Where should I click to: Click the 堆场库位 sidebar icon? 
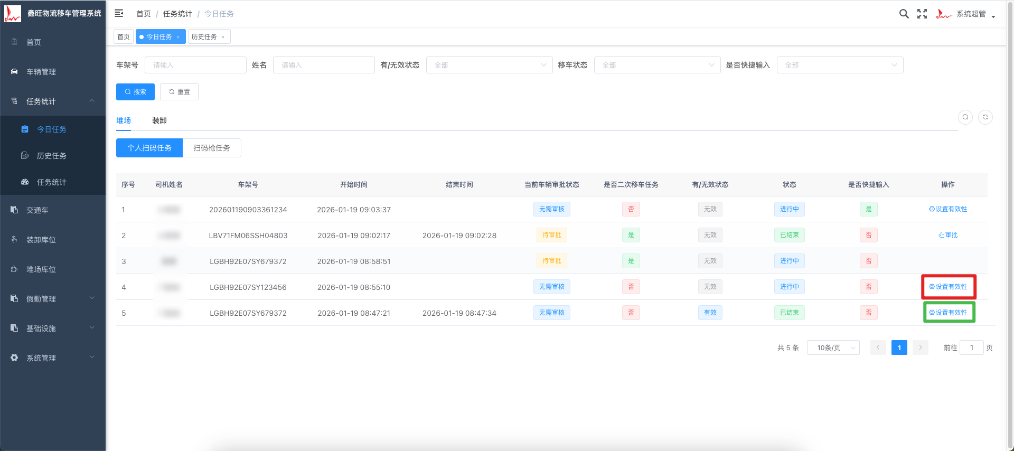click(x=14, y=269)
